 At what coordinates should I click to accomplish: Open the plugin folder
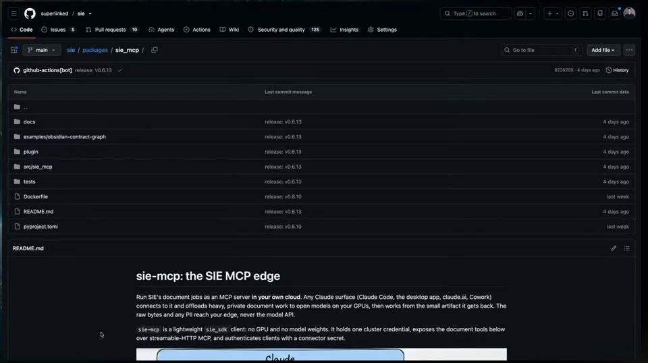[x=30, y=152]
